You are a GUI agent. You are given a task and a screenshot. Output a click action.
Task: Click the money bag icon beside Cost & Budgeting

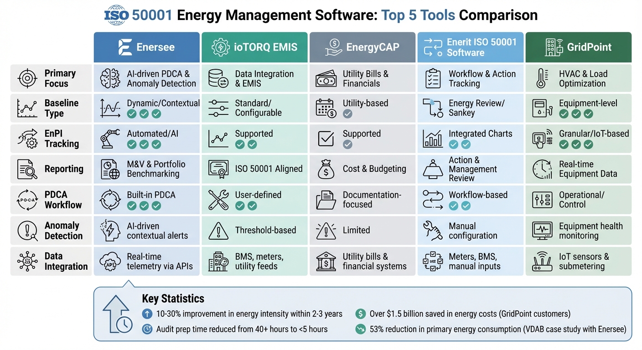pos(326,169)
